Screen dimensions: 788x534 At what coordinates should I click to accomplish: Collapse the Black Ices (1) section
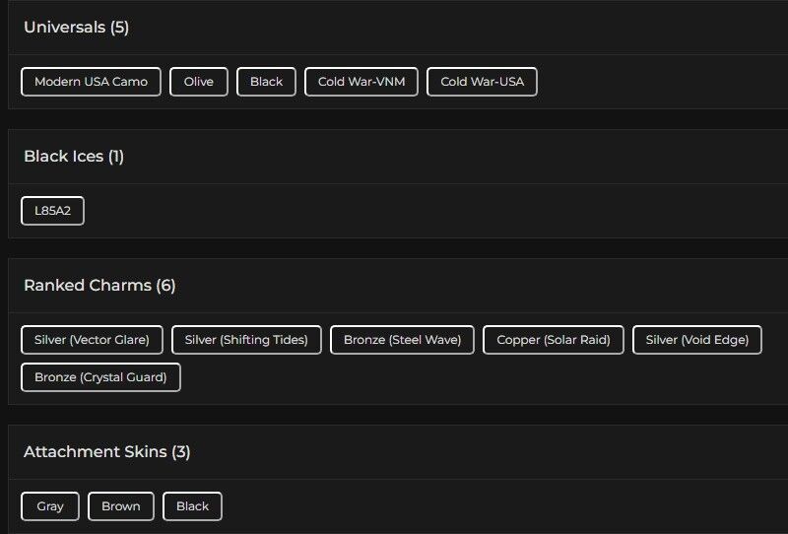tap(74, 157)
